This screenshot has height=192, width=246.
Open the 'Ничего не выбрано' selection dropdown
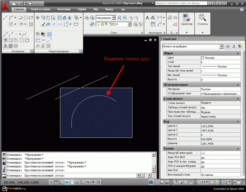tap(221, 47)
